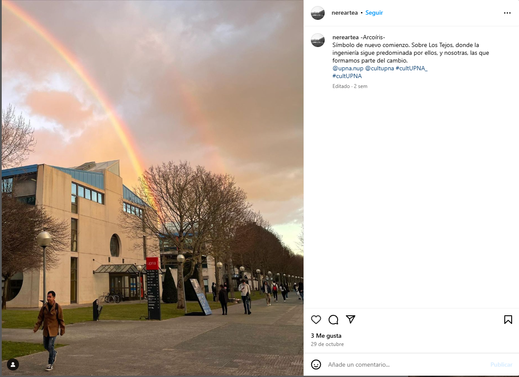
Task: Open the 29 de octubre date link
Action: coord(327,344)
